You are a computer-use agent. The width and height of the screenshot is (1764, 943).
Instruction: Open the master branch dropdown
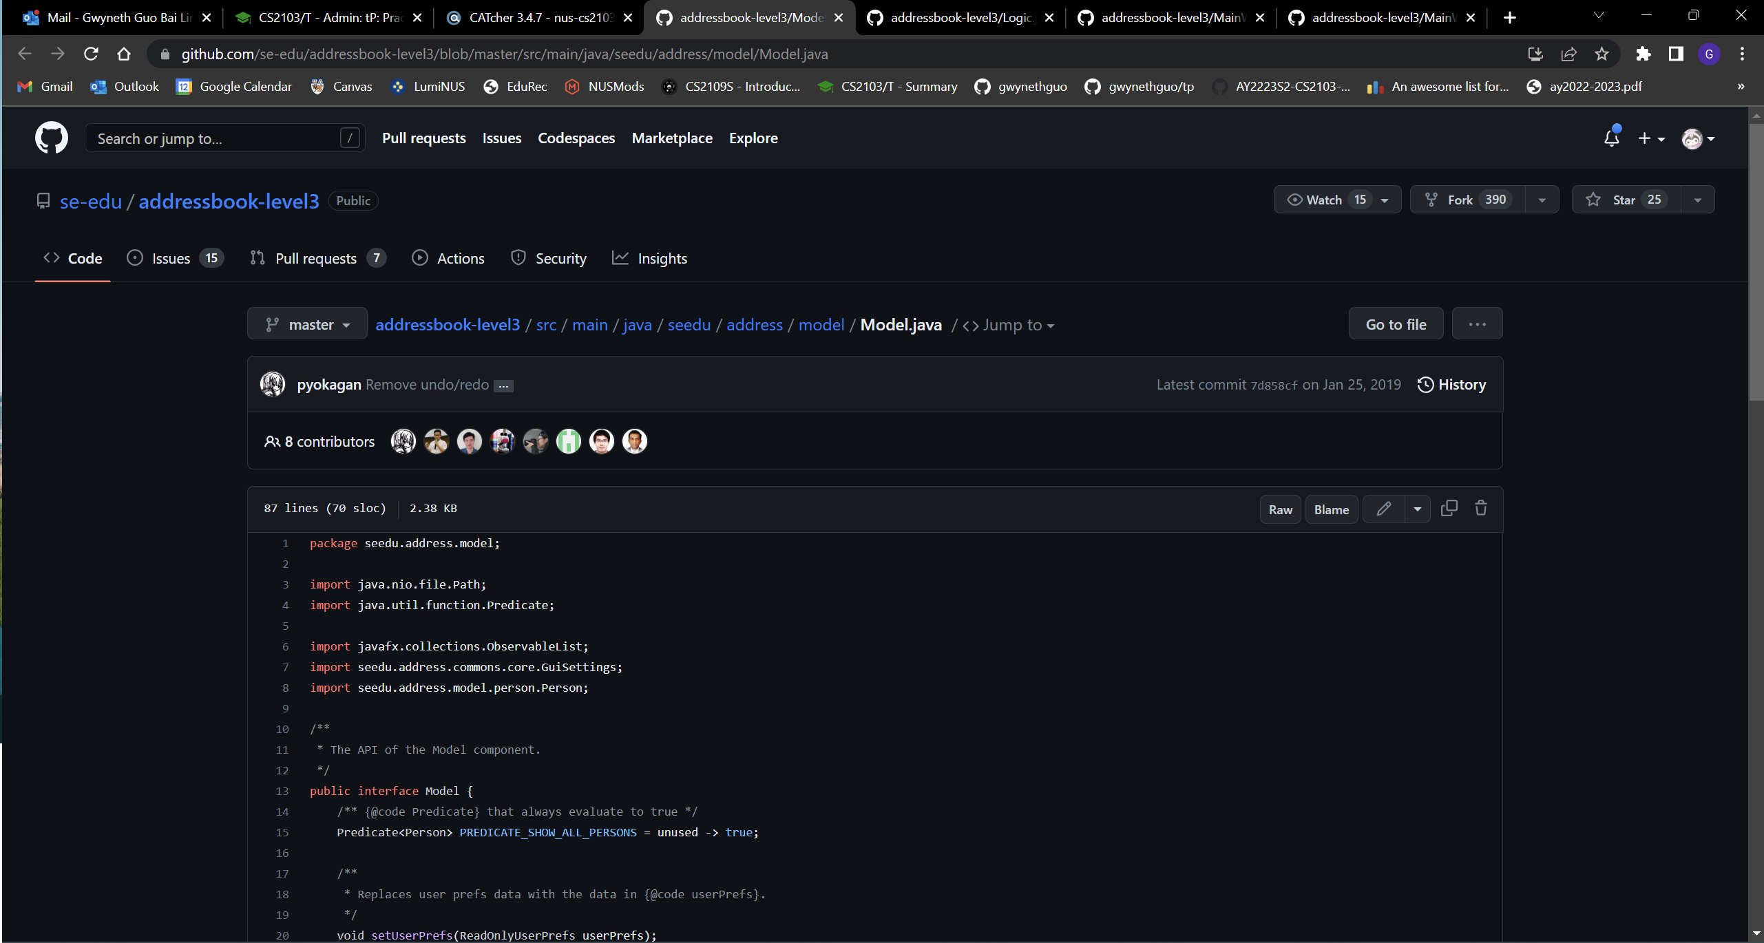coord(307,325)
